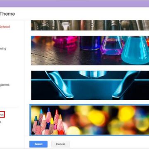The width and height of the screenshot is (149, 149).
Task: Choose the chemistry flasks header image
Action: coord(90,50)
